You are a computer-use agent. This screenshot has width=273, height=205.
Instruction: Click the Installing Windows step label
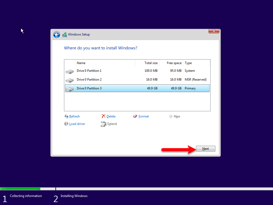point(74,196)
